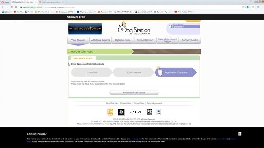Open the cookies policy link in banner
Viewport: 264px width, 148px height.
(136, 139)
